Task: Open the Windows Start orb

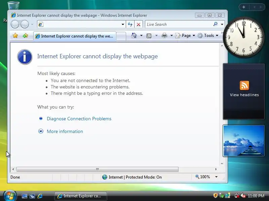Action: point(10,195)
